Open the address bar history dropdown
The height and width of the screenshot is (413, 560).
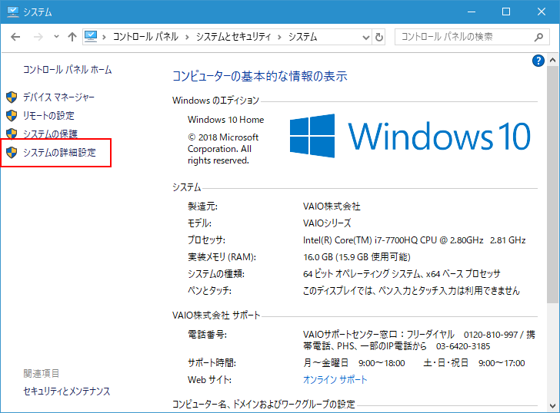365,37
